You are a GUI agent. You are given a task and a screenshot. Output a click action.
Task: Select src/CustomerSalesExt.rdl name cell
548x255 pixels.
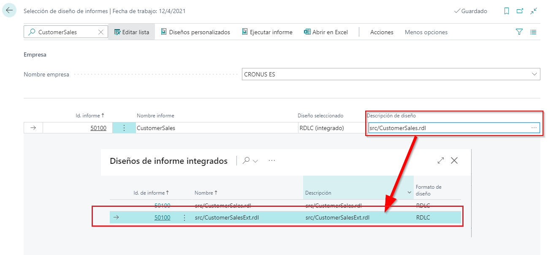tap(227, 217)
